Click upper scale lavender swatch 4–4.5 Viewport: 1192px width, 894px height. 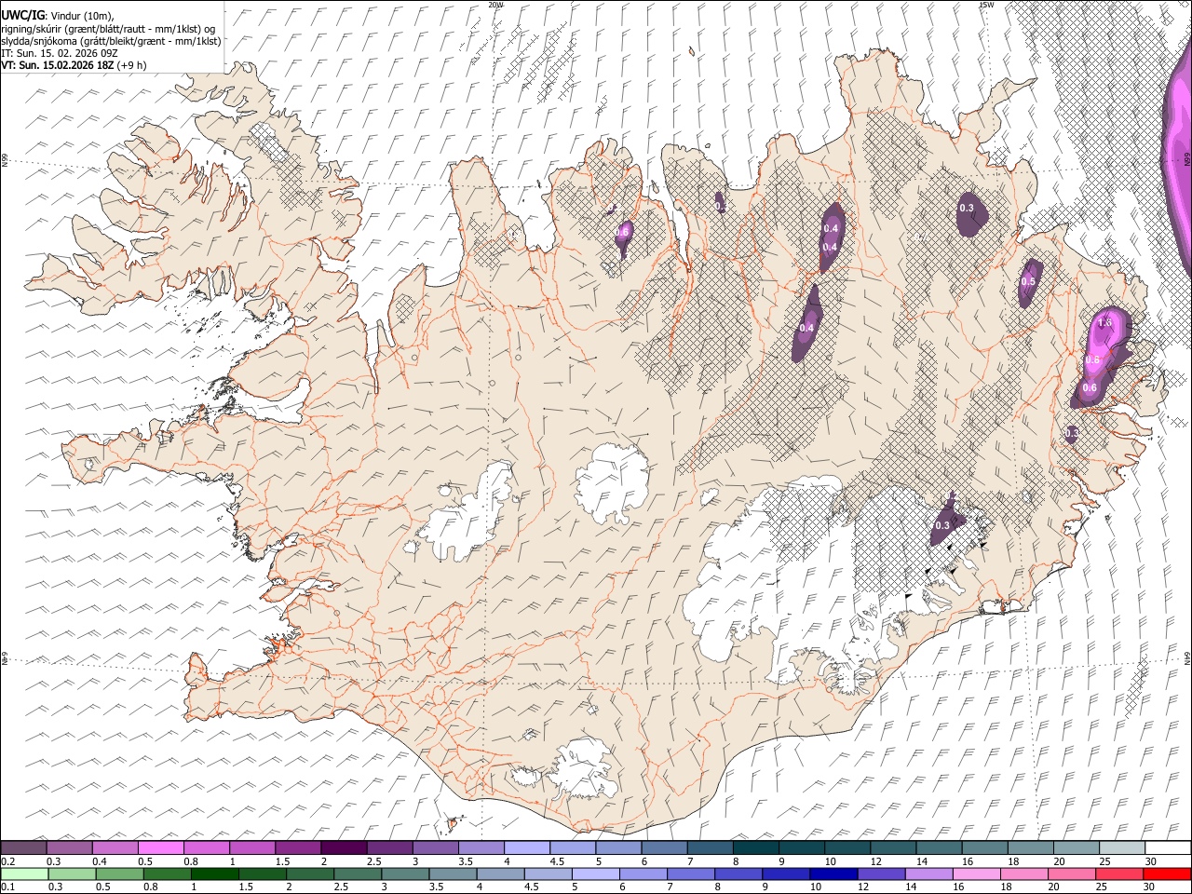526,847
